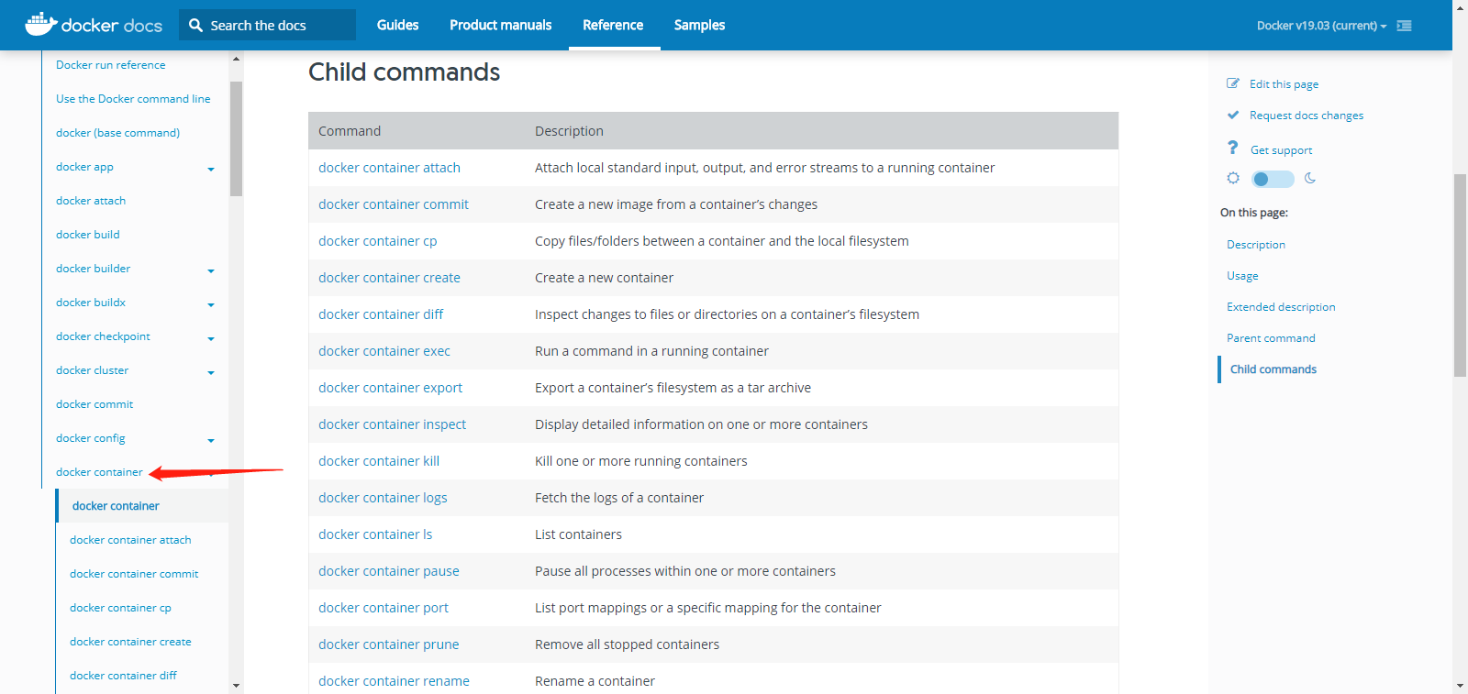Click the Get support link
Image resolution: width=1468 pixels, height=694 pixels.
[x=1281, y=150]
